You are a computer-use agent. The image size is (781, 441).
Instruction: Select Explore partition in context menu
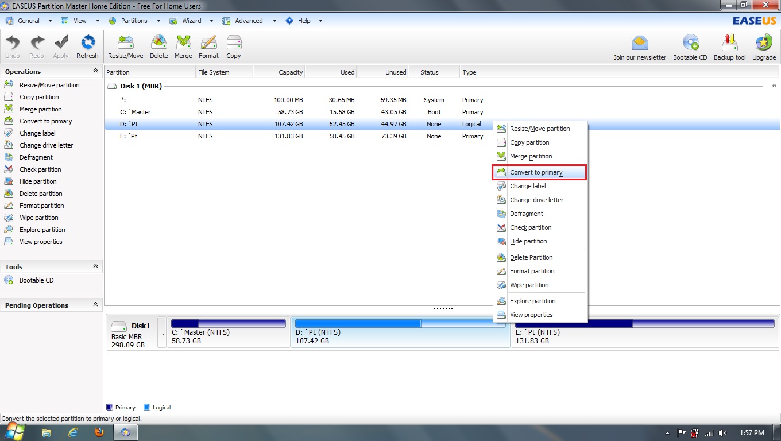click(x=539, y=301)
